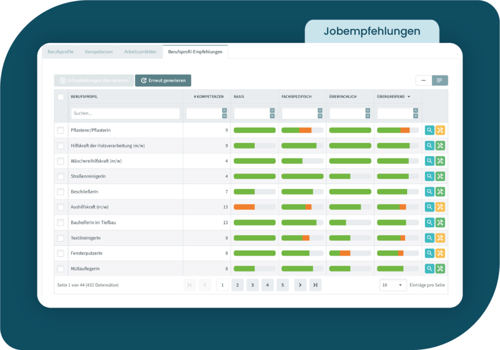This screenshot has height=350, width=500.
Task: Go to page 3
Action: 252,285
